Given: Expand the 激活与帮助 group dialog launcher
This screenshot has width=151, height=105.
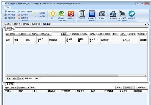Looking at the screenshot, I should tap(136, 21).
